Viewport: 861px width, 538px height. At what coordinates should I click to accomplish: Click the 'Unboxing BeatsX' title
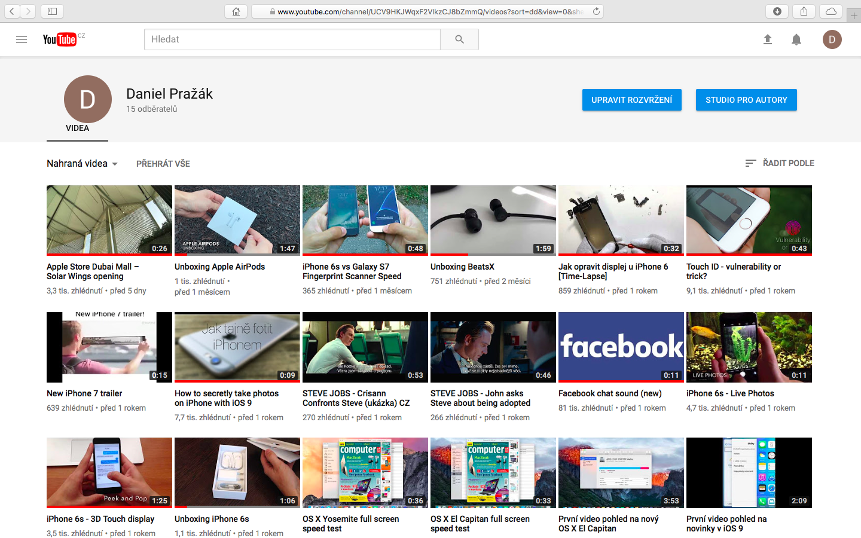462,267
